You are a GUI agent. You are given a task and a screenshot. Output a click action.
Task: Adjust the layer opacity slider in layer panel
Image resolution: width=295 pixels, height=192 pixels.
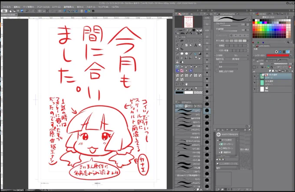click(x=281, y=64)
